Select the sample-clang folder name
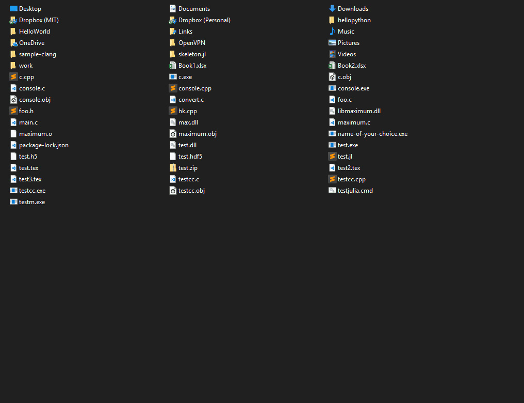 (38, 54)
